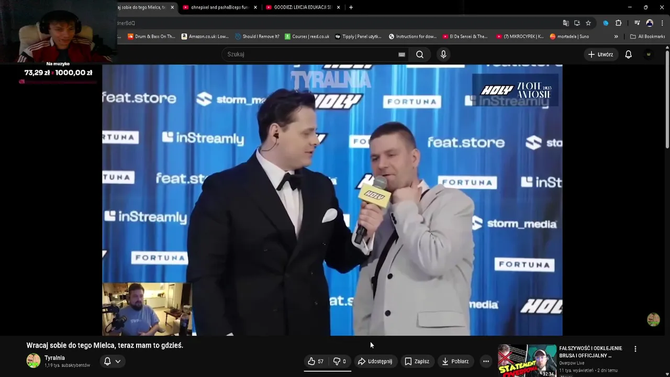Open a new browser tab with plus
Screen dimensions: 670x377
[351, 7]
